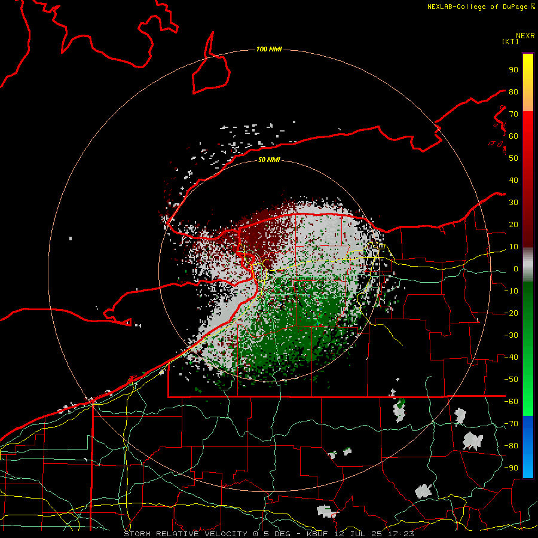Click the -50 value on the velocity scale
This screenshot has width=538, height=538.
coord(511,380)
